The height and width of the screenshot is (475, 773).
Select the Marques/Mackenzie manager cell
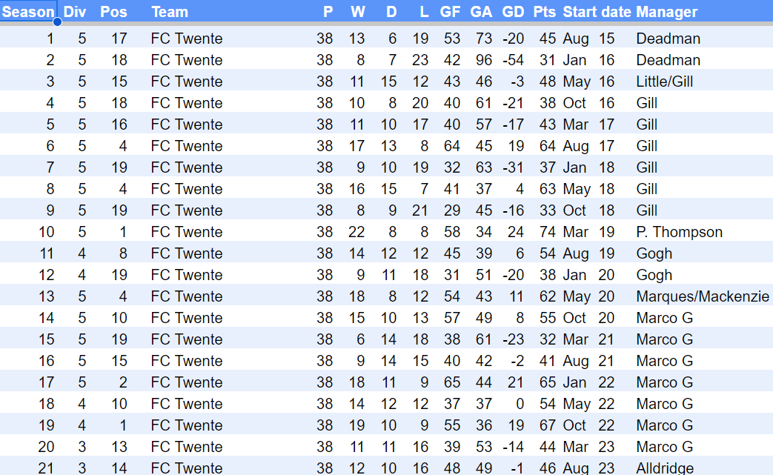[702, 296]
